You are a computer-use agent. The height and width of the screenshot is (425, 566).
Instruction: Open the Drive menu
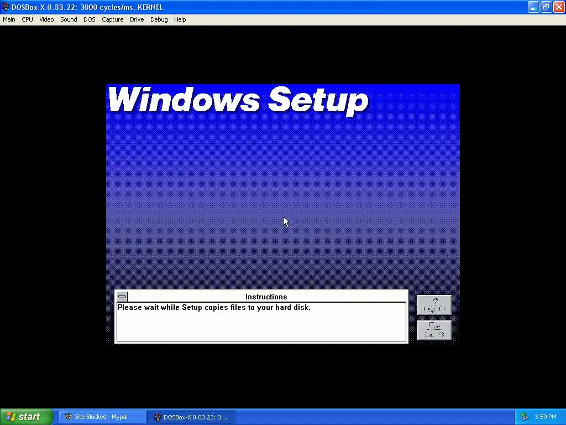[137, 19]
